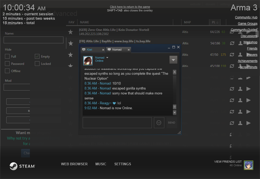Image resolution: width=260 pixels, height=179 pixels.
Task: Close the Kiwi chat tab
Action: 103,50
